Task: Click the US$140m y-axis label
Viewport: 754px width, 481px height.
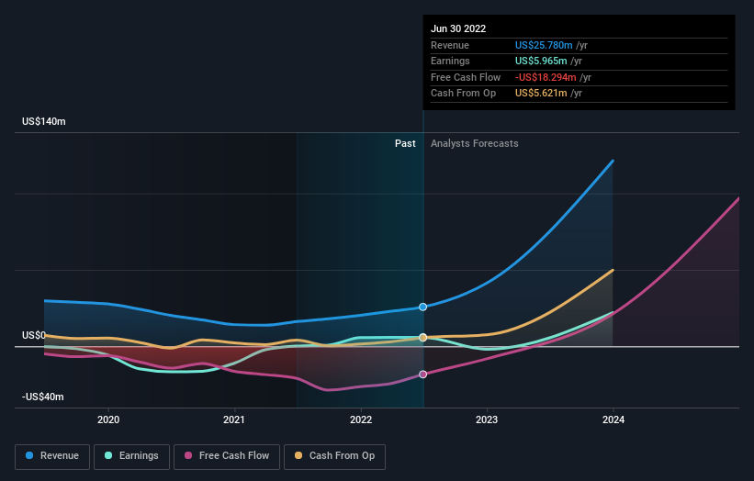Action: (44, 121)
